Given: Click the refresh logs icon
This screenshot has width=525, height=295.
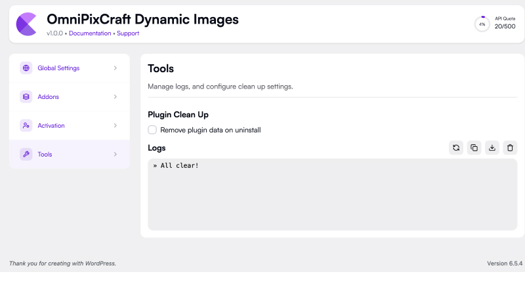Looking at the screenshot, I should (x=456, y=148).
